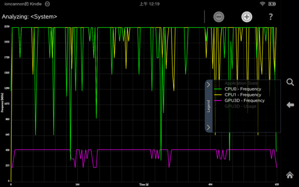Zoom in with the plus button
299x187 pixels.
[x=247, y=17]
